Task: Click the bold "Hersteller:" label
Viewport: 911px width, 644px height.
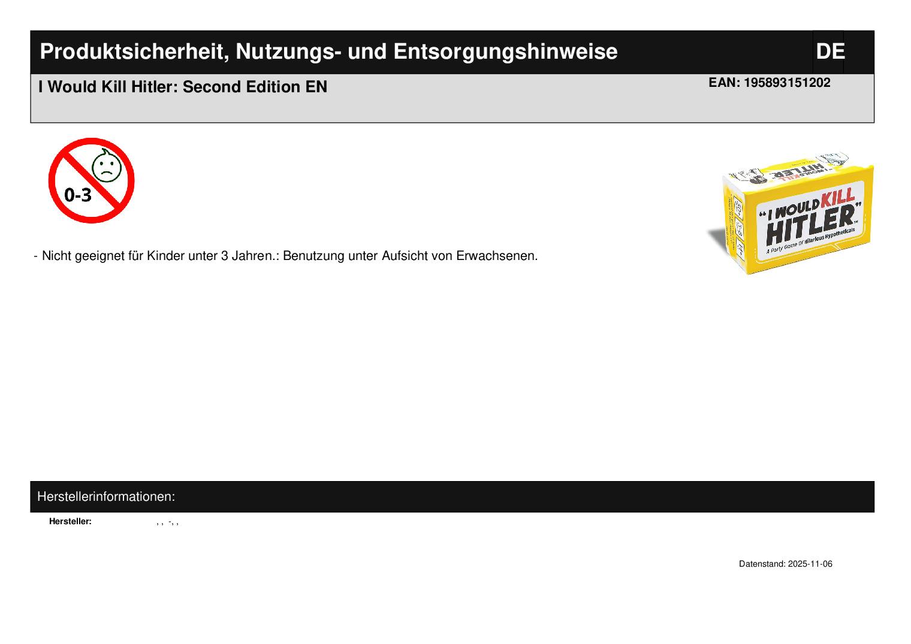Action: point(70,522)
